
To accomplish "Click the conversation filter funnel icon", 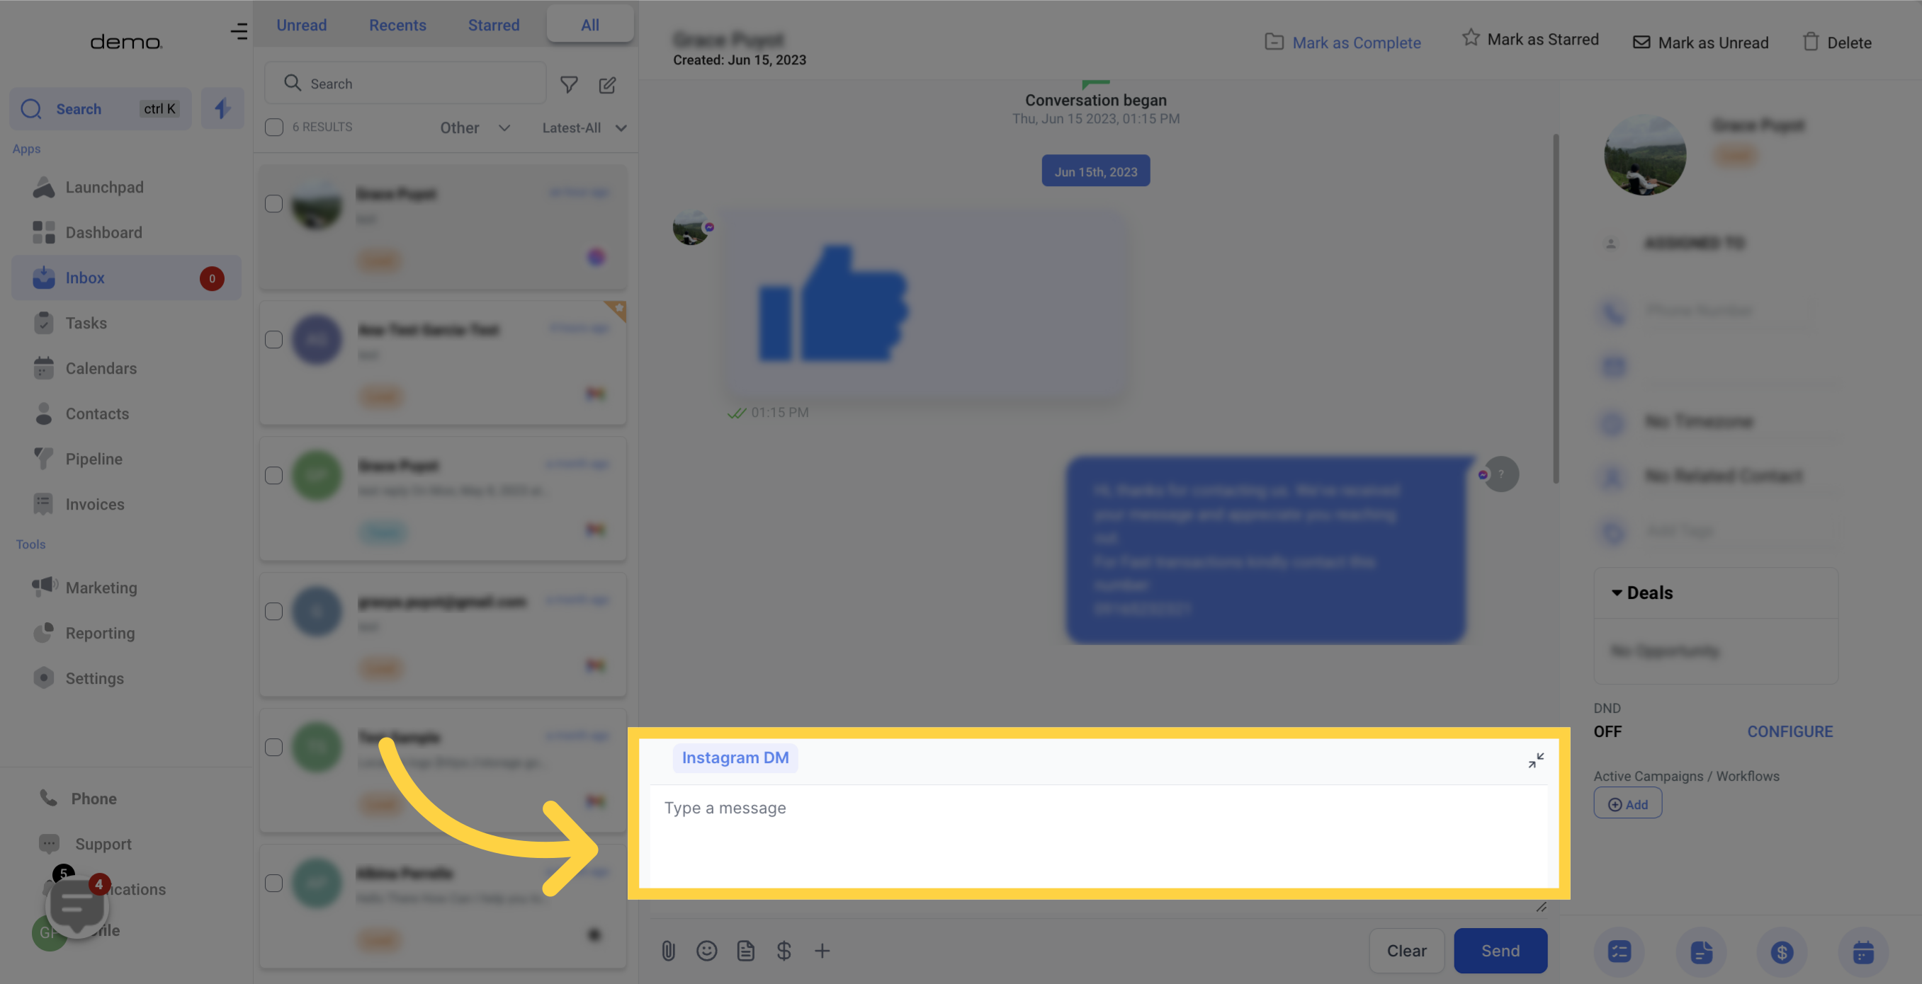I will (569, 85).
